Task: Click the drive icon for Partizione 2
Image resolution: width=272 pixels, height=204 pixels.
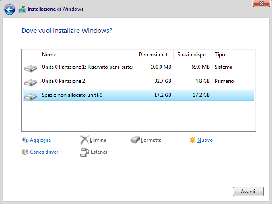Action: click(x=31, y=82)
